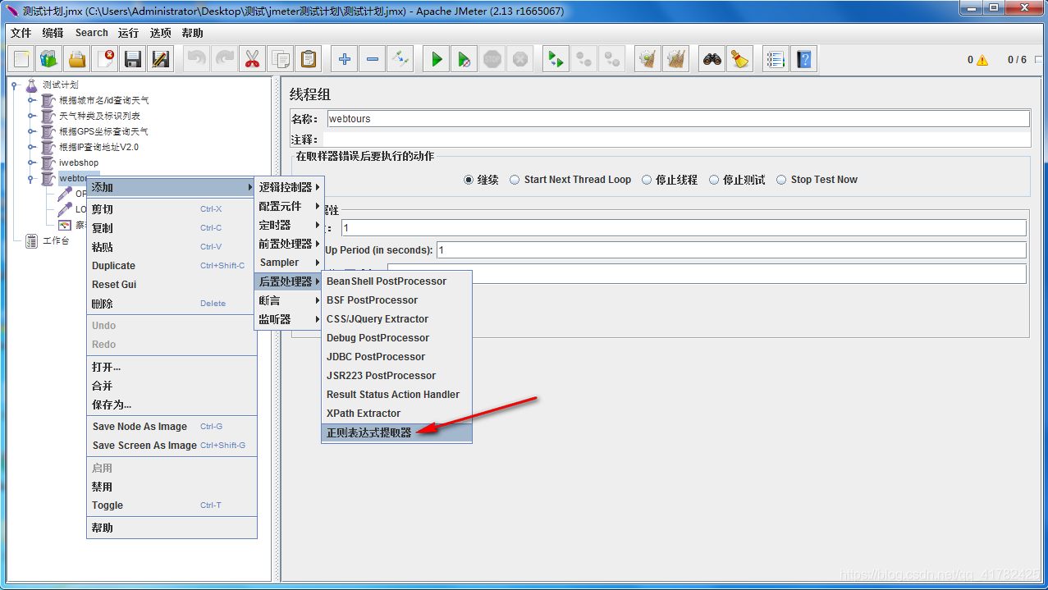Expand the iwebshop tree node
The width and height of the screenshot is (1048, 590).
[32, 162]
